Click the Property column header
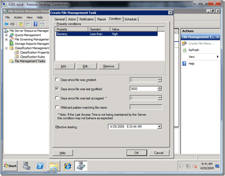225x176 pixels. [72, 29]
